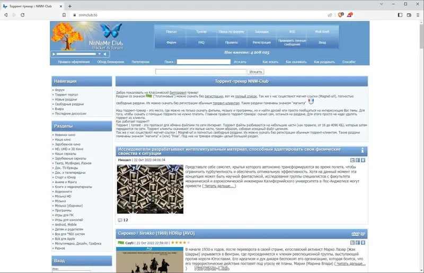Click Как скачивать link
The height and width of the screenshot is (273, 424).
[x=296, y=62]
